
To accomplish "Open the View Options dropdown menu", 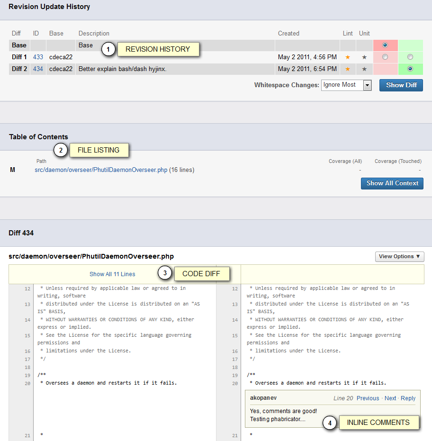I will pos(399,256).
